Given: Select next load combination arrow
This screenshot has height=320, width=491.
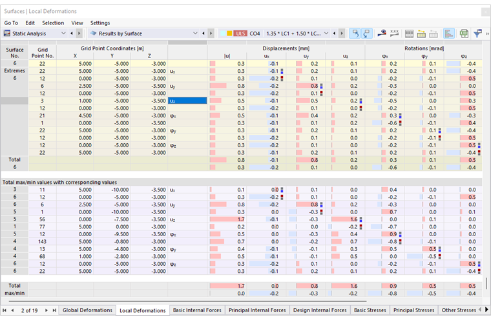Looking at the screenshot, I should (x=342, y=33).
